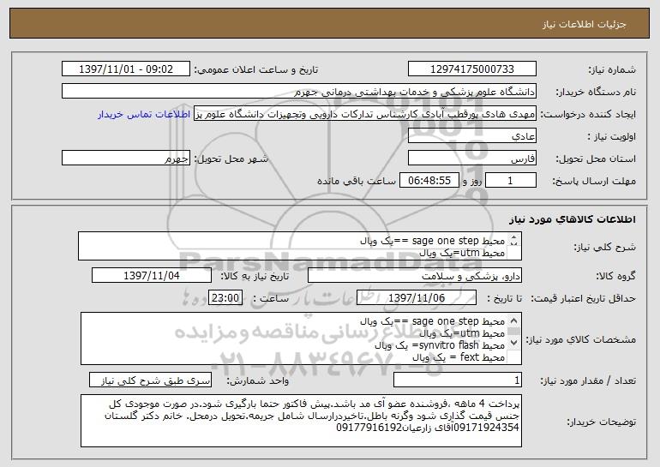The width and height of the screenshot is (660, 467).
Task: Click the need date field 1397/11/04
Action: [152, 276]
